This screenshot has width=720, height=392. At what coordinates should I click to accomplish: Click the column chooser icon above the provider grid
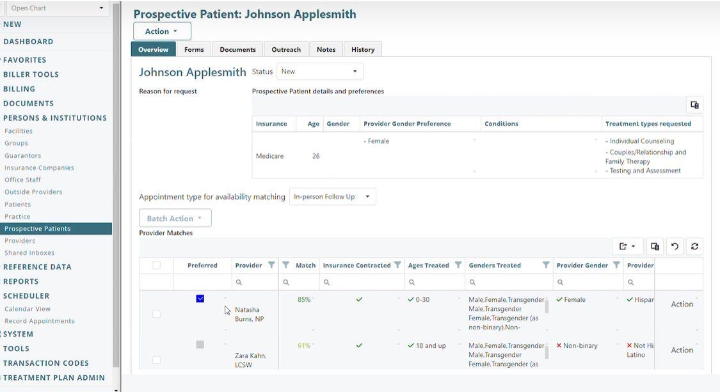coord(655,246)
